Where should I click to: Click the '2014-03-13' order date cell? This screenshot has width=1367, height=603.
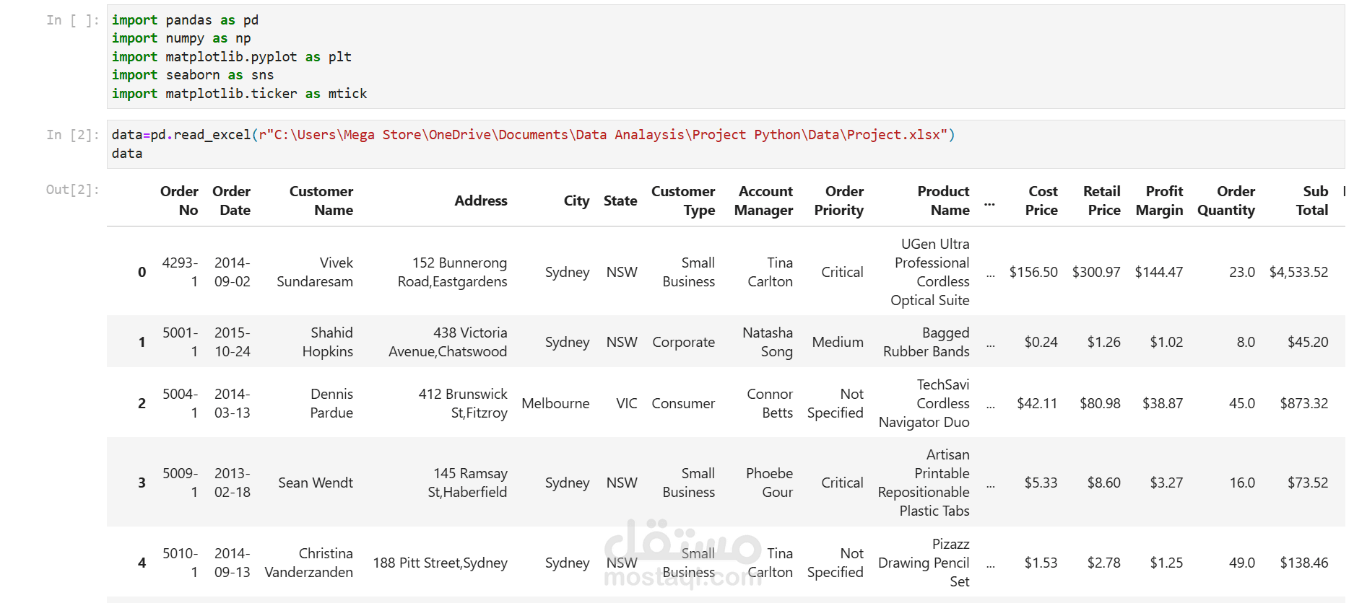tap(233, 403)
